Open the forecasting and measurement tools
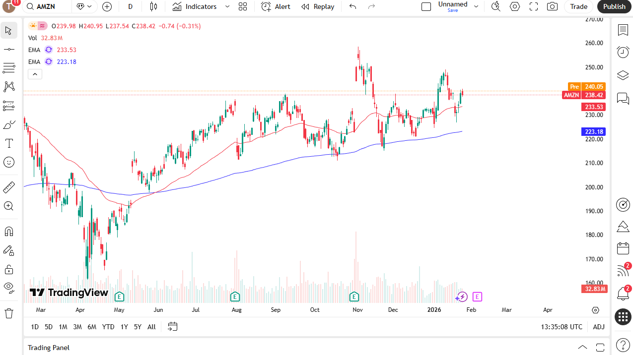This screenshot has width=633, height=355. tap(8, 106)
